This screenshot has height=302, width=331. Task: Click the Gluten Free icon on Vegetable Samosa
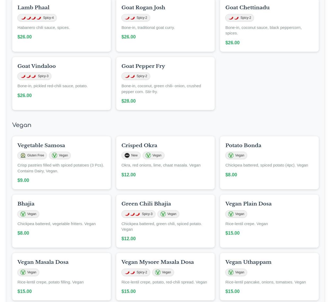pyautogui.click(x=23, y=155)
